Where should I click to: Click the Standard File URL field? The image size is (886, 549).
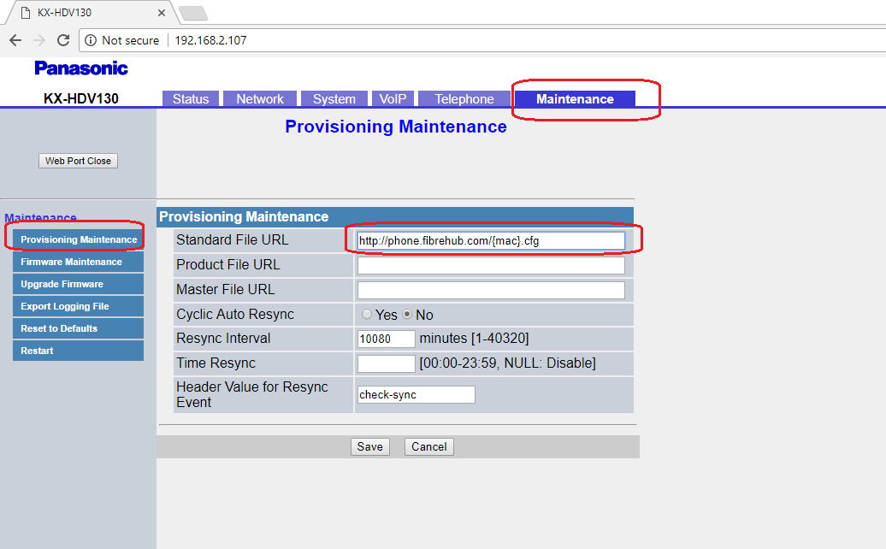[491, 241]
